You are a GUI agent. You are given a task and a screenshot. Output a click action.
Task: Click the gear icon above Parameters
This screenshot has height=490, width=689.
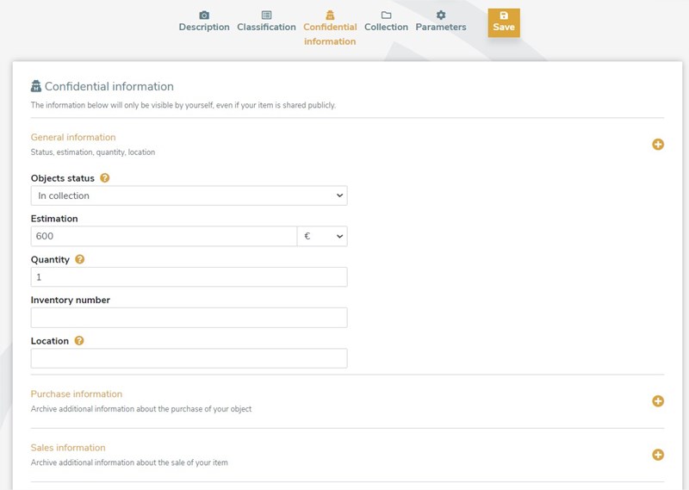click(441, 15)
